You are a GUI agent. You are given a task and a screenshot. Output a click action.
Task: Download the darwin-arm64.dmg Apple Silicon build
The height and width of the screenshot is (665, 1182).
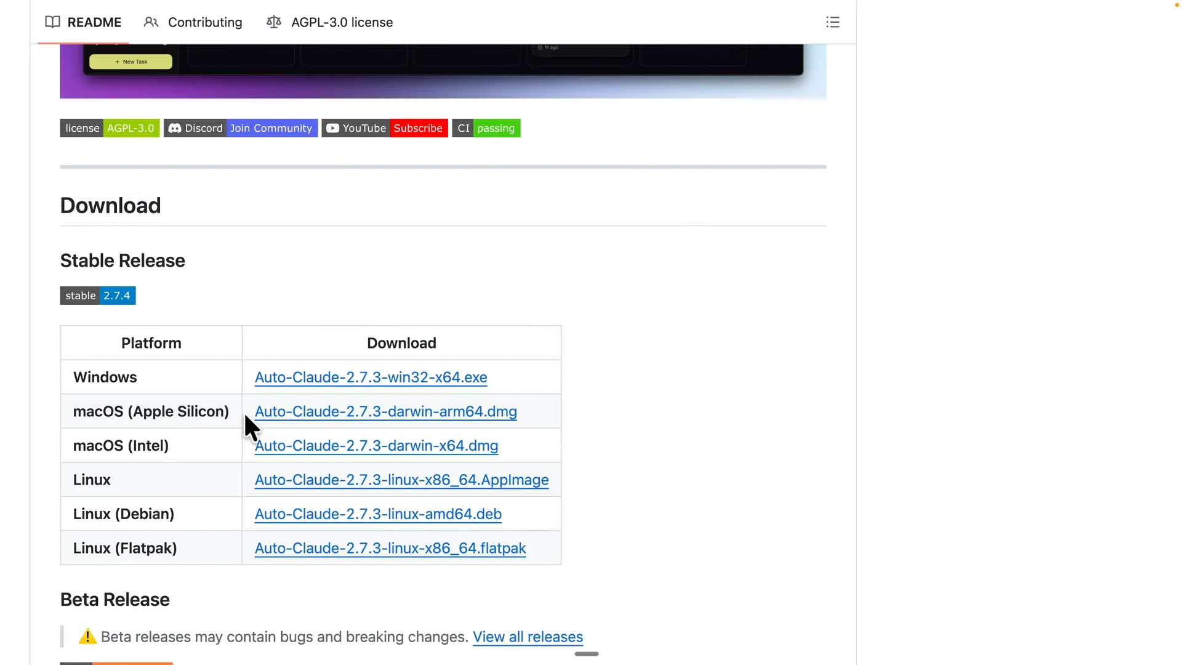pyautogui.click(x=385, y=411)
